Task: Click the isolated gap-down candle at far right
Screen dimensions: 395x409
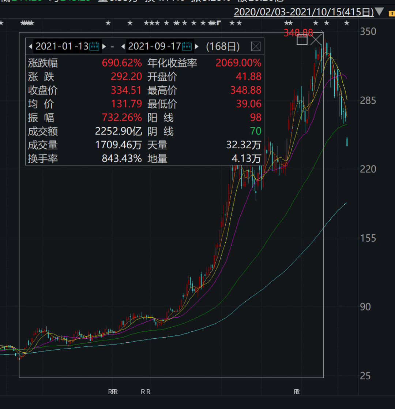Action: point(347,142)
